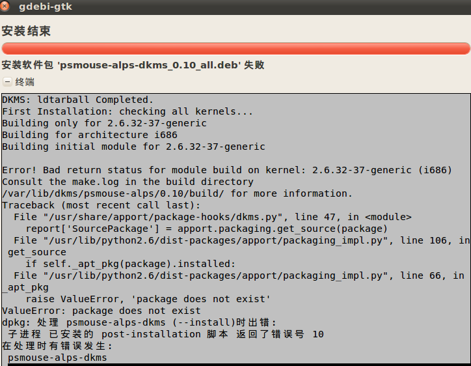
Task: Click the 'ValueError: package does not exist' line
Action: 101,311
